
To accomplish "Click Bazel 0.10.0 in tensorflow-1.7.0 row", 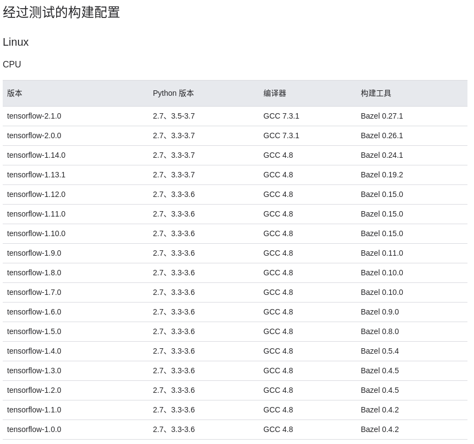I will tap(382, 292).
